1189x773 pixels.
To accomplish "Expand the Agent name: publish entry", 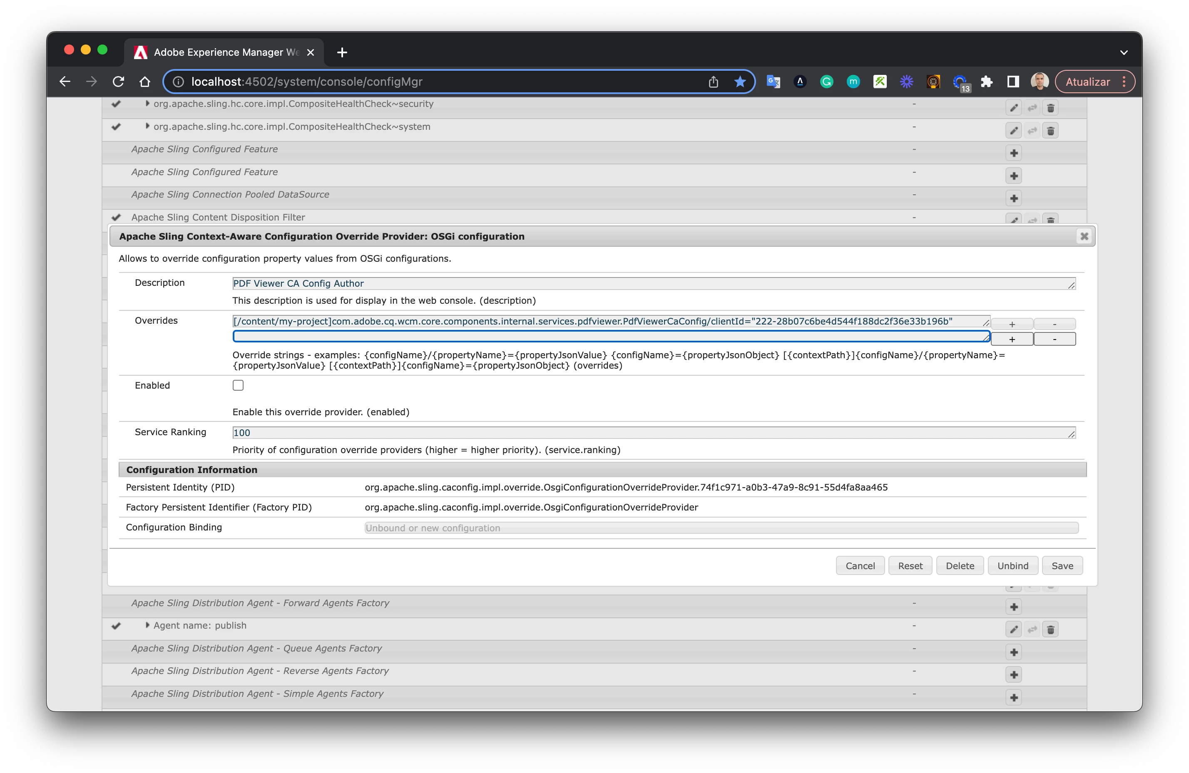I will 147,625.
